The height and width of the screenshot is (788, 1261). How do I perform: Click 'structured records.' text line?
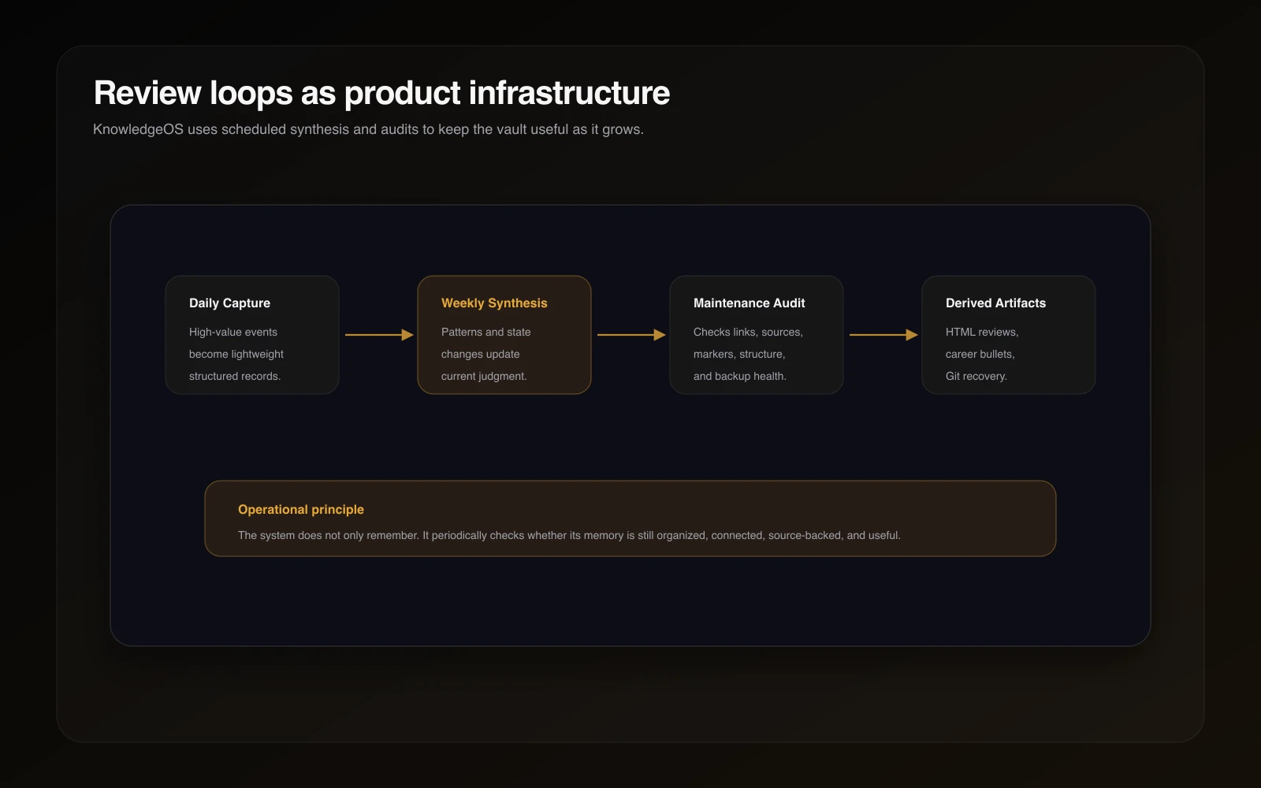(235, 377)
